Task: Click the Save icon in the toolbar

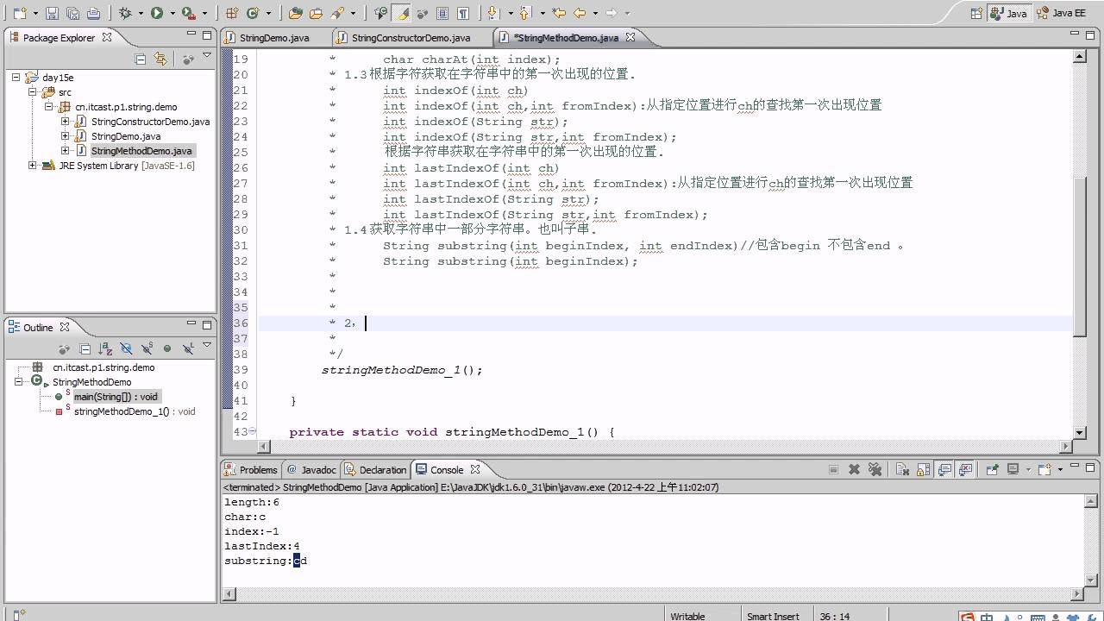Action: (52, 13)
